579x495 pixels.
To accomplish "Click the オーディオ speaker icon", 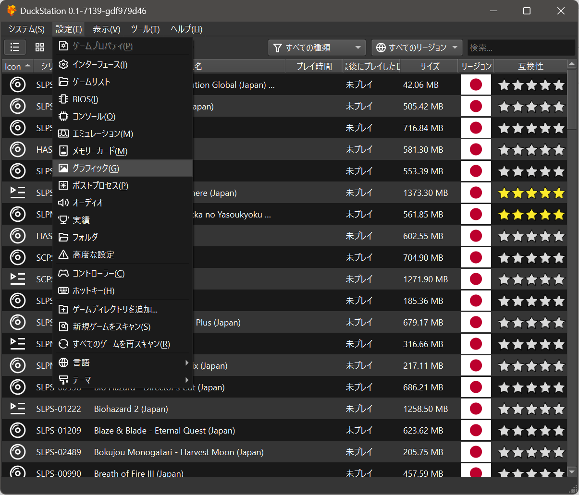I will point(63,203).
